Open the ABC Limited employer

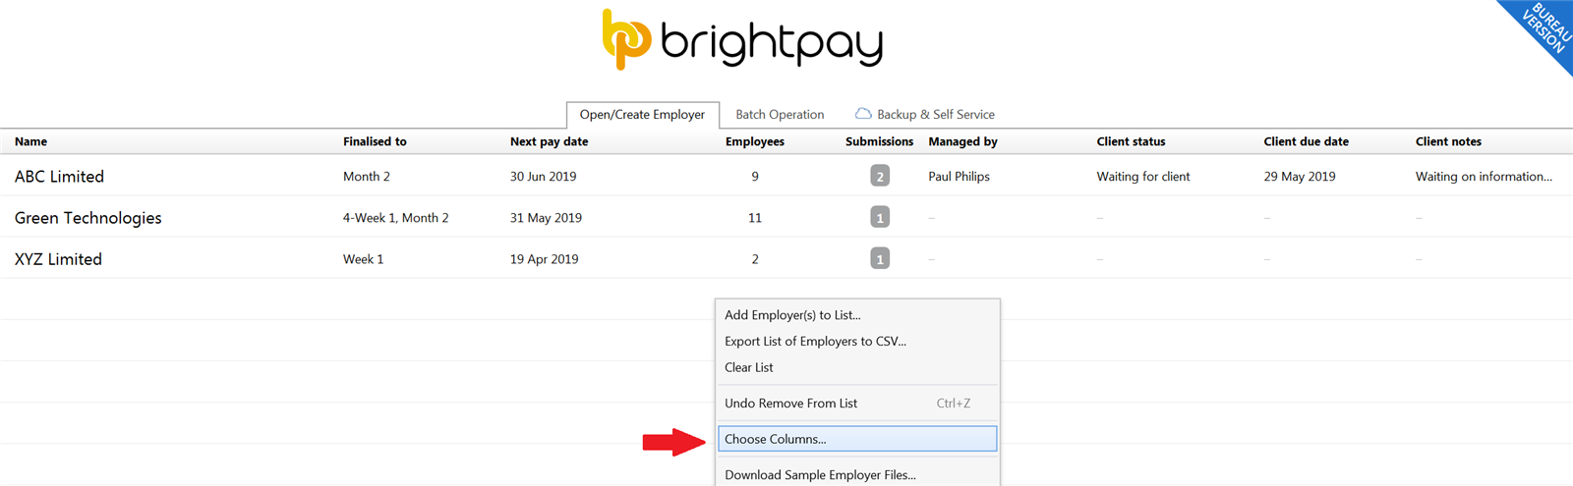(59, 177)
